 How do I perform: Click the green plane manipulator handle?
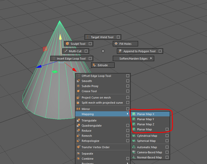55,72
